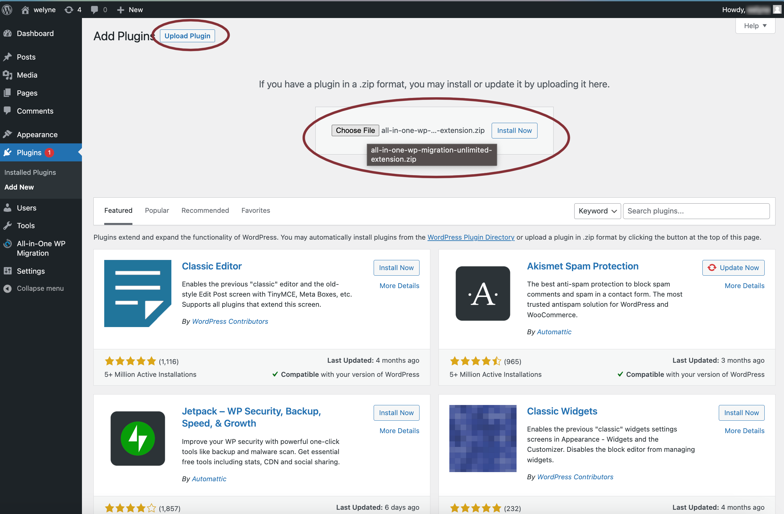This screenshot has height=514, width=784.
Task: Open the user avatar next to Howdy
Action: (777, 9)
